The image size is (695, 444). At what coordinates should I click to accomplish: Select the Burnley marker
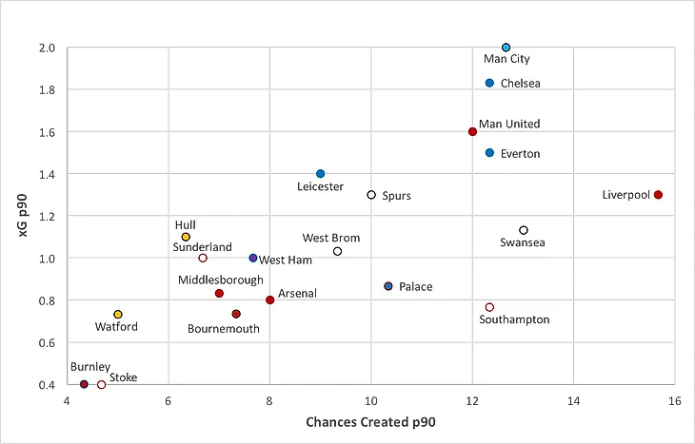pyautogui.click(x=84, y=384)
